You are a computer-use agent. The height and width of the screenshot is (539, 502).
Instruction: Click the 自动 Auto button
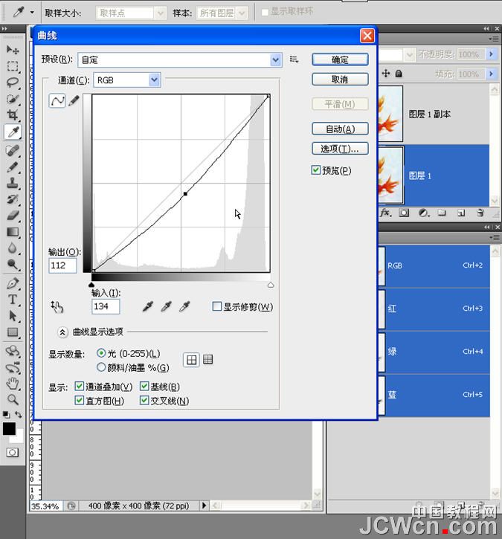point(340,129)
